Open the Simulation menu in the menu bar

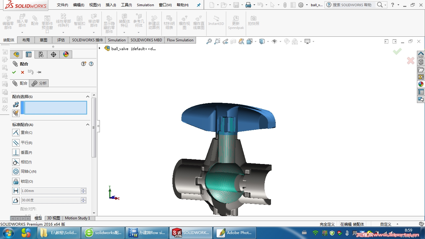pos(145,5)
